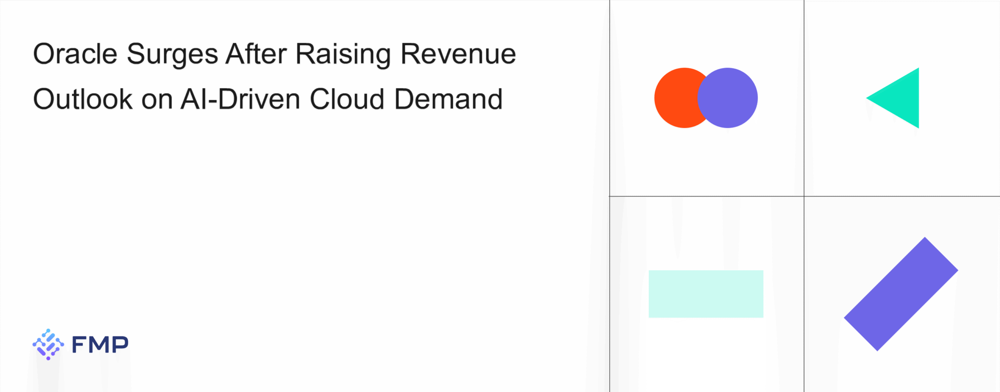Click the word "Raising" in the headline

point(343,55)
